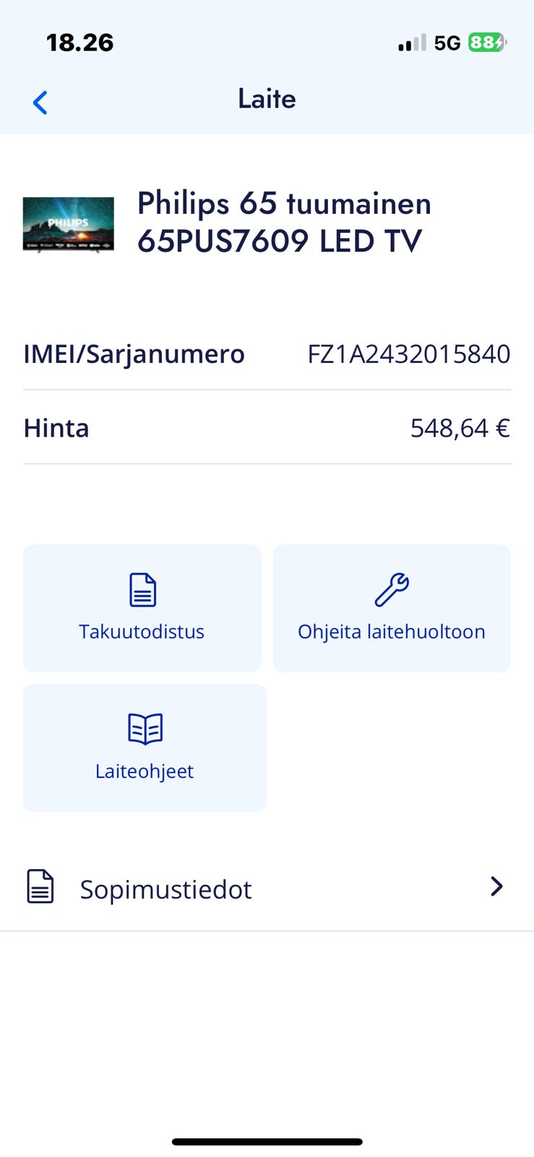Open the Sopimustiedot row
Screen dimensions: 534x1157
266,888
